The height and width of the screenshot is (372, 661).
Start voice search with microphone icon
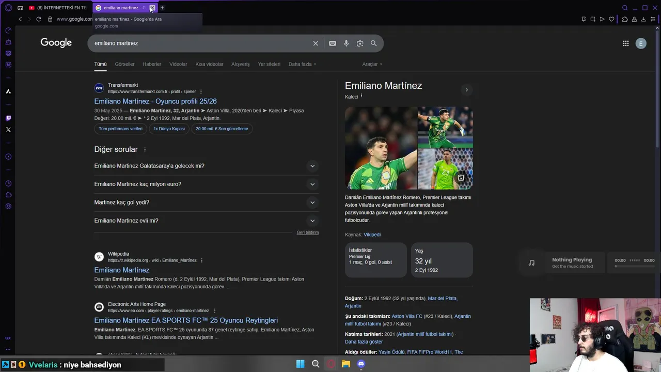tap(346, 43)
